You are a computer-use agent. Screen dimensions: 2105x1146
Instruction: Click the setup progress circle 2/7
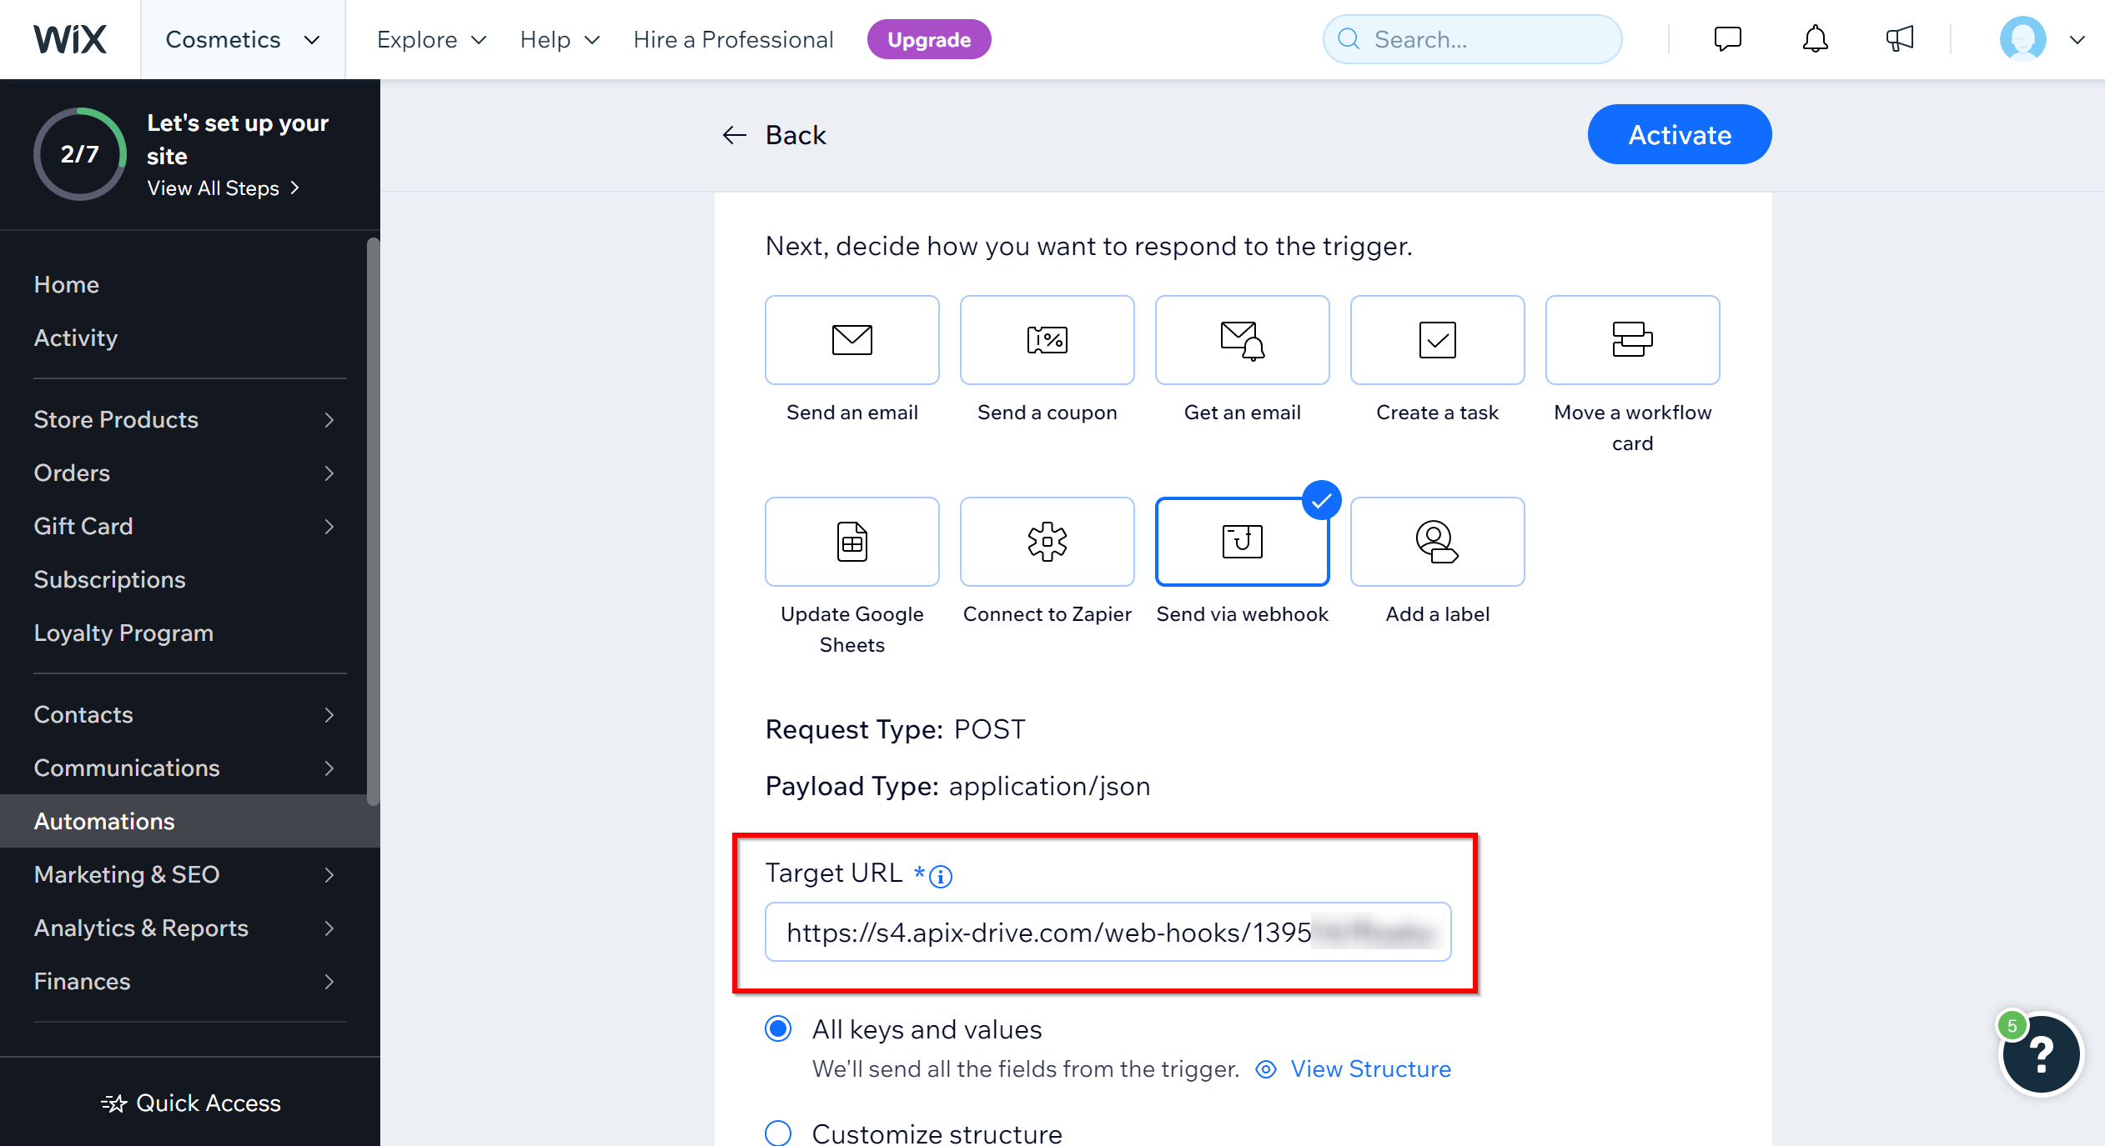tap(80, 154)
